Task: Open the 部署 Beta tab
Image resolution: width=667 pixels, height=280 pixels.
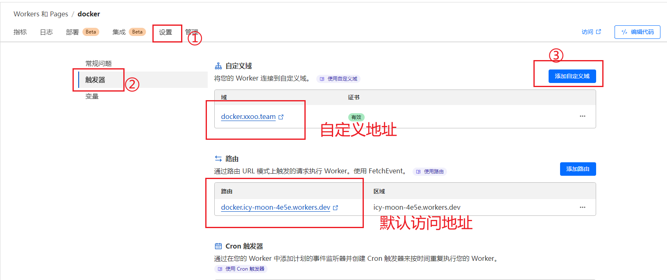Action: (x=82, y=32)
